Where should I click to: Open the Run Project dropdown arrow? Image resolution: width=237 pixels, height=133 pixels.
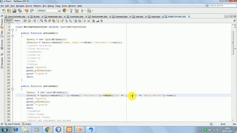click(x=86, y=11)
